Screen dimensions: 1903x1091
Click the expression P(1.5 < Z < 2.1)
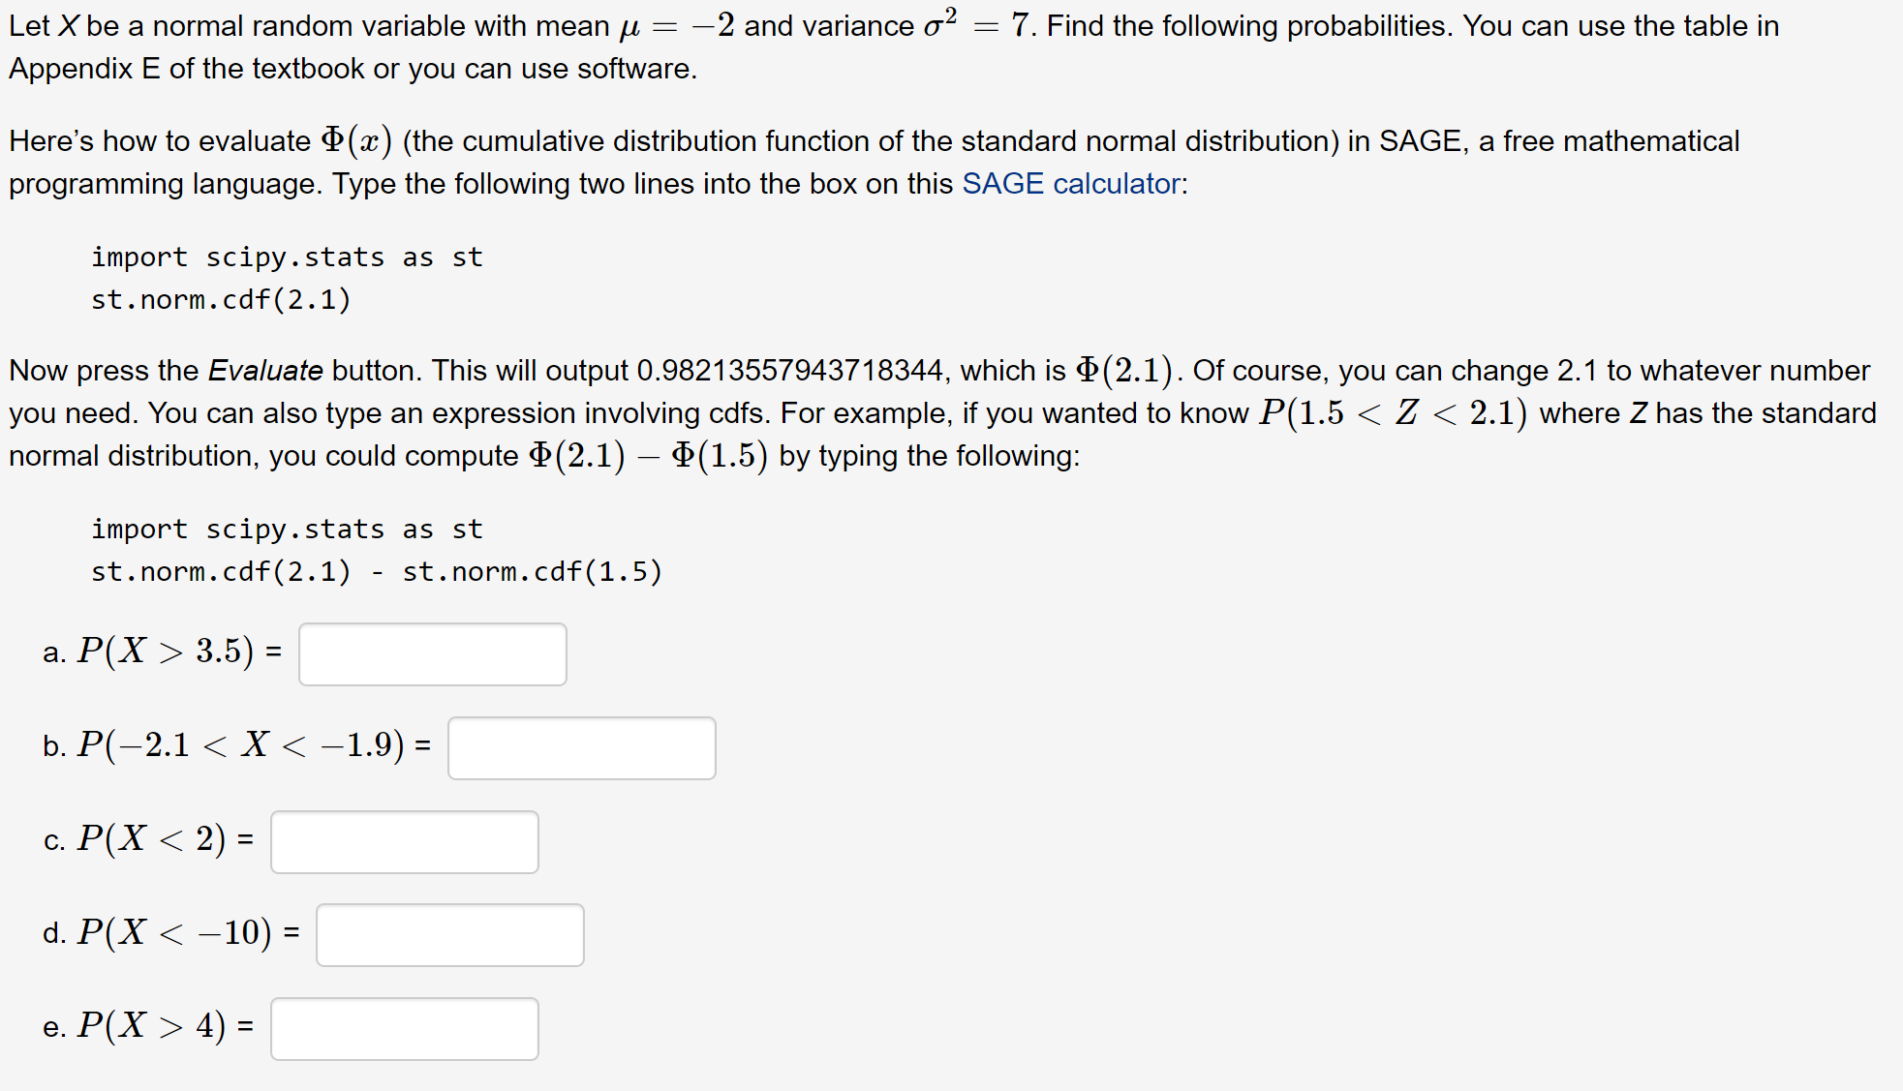tap(1393, 413)
